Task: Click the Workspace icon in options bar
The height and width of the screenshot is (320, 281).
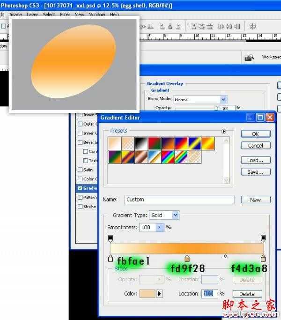Action: point(249,57)
